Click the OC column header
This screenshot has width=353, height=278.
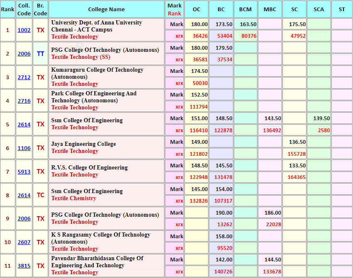(x=196, y=9)
